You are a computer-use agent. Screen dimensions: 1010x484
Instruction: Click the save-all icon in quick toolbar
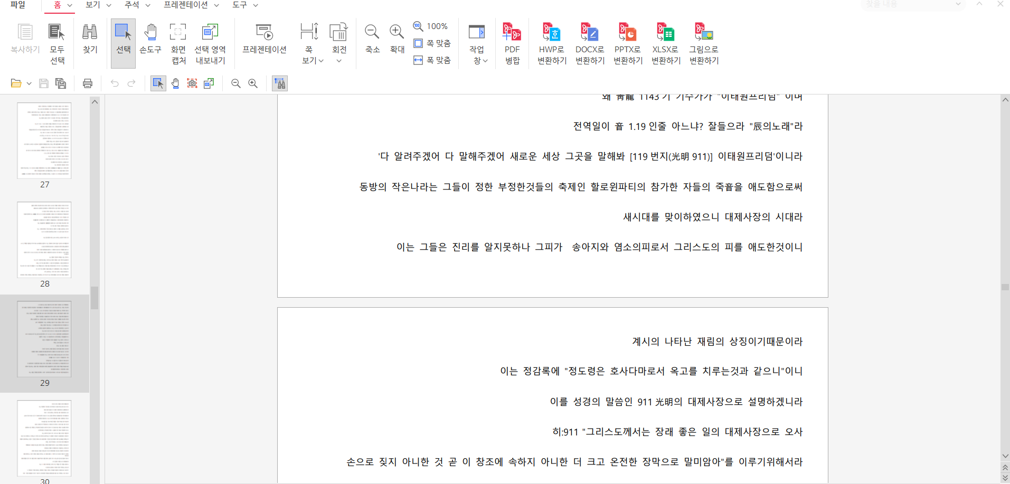point(61,83)
